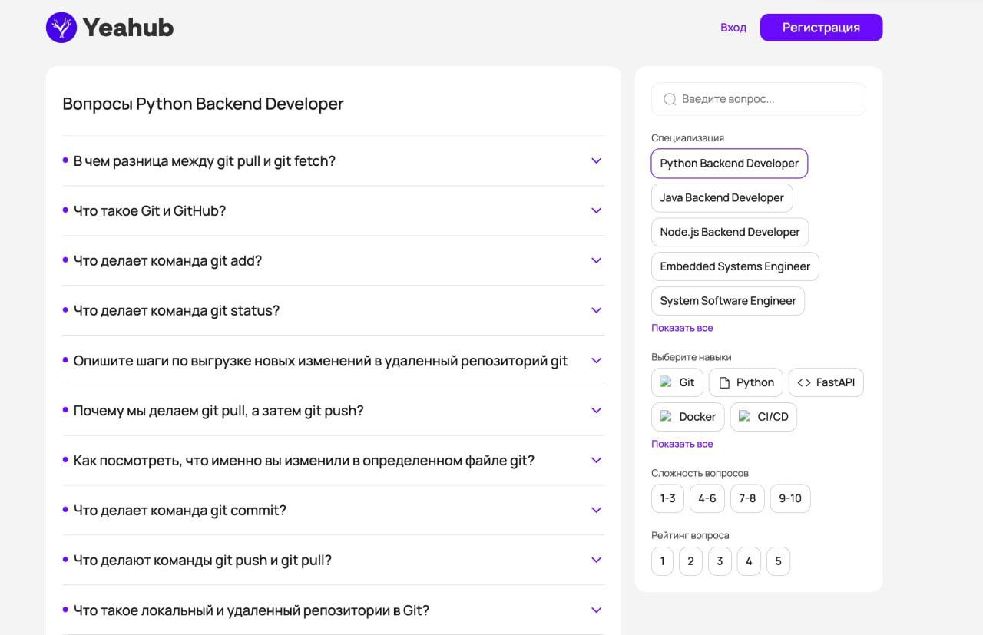This screenshot has width=983, height=635.
Task: Select Node.js Backend Developer specialization
Action: click(x=730, y=232)
